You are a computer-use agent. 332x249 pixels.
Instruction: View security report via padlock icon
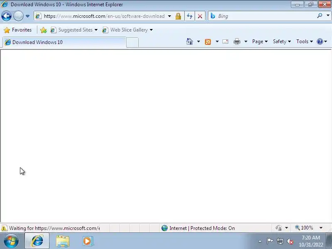[178, 16]
